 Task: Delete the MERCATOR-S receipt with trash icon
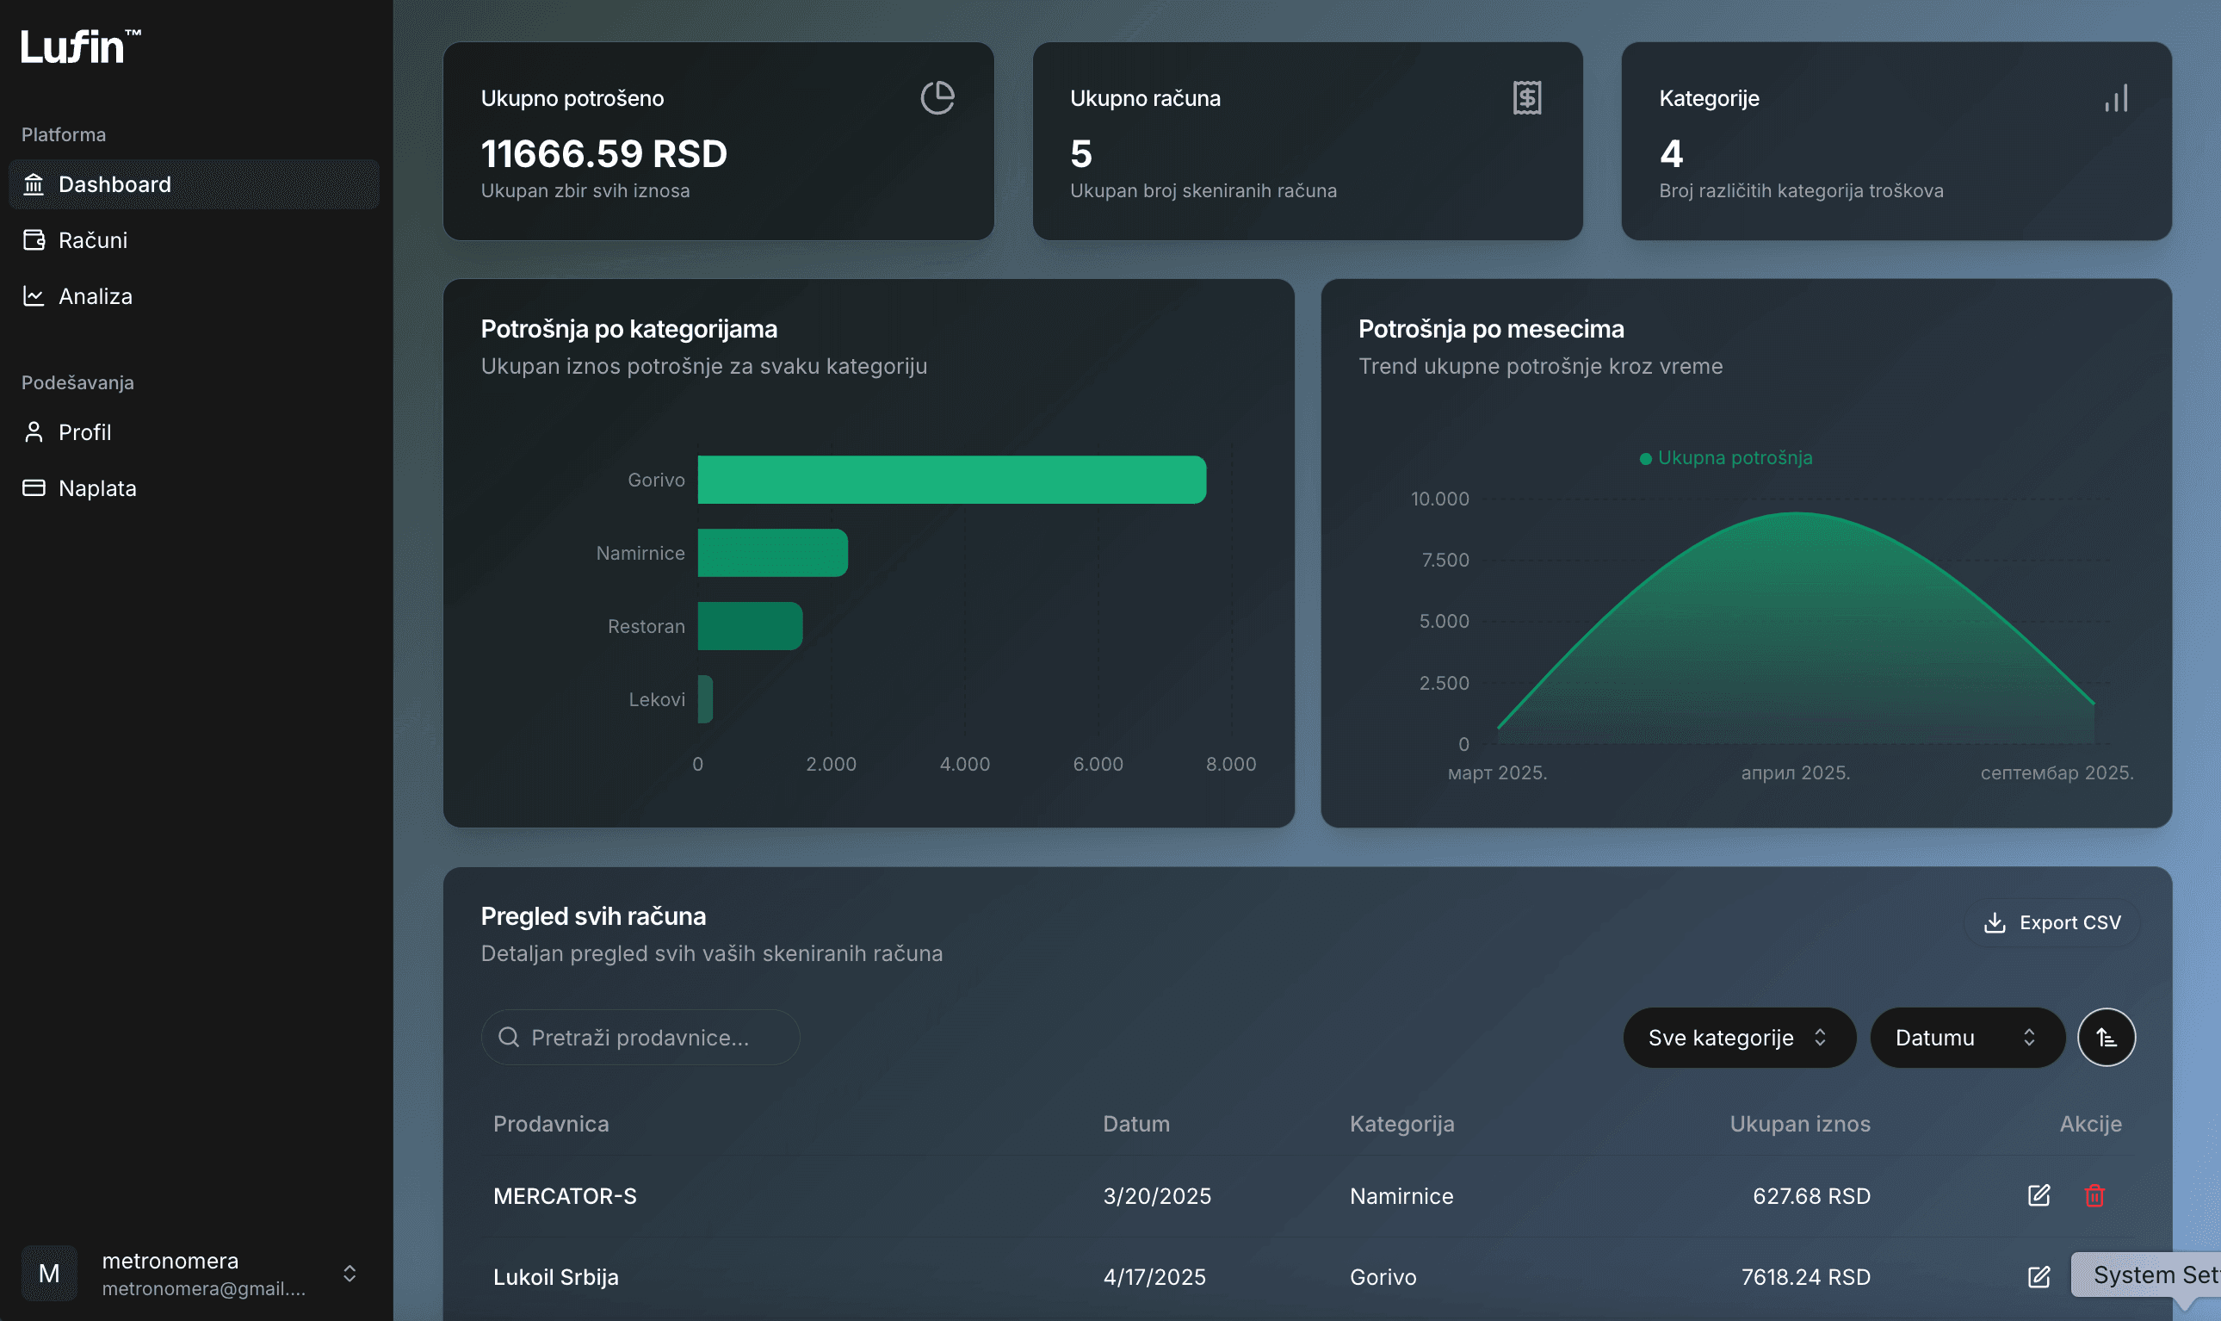pos(2094,1195)
